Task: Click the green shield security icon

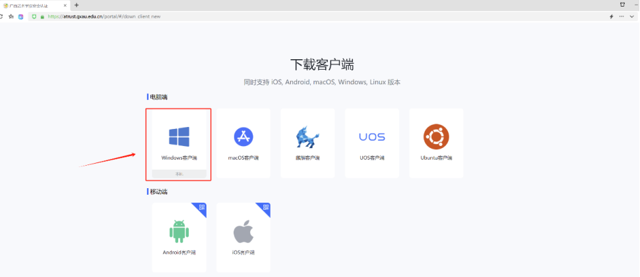Action: pos(34,16)
